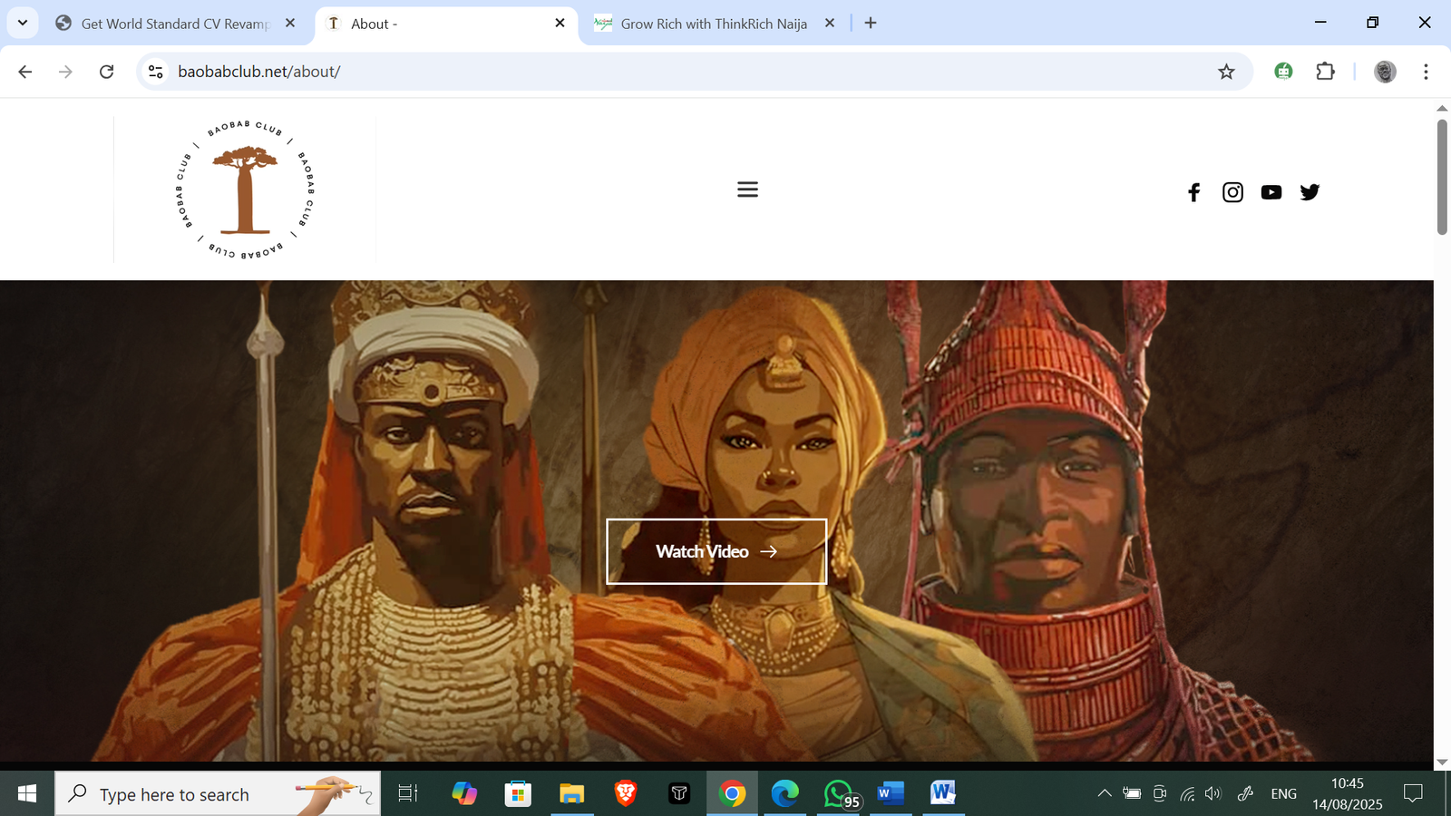Image resolution: width=1451 pixels, height=816 pixels.
Task: Select the About tab
Action: tap(445, 24)
